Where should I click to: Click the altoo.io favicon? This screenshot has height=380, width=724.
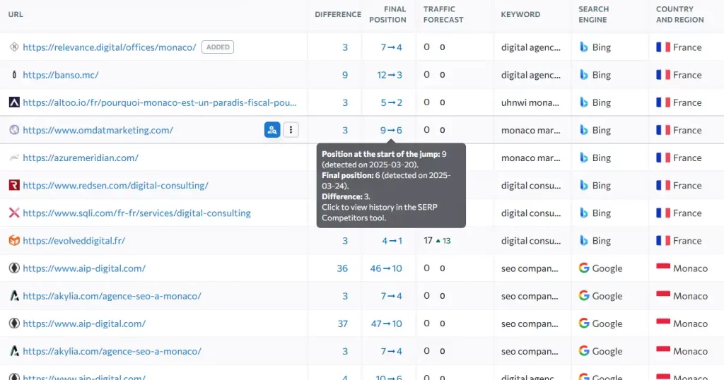tap(14, 102)
